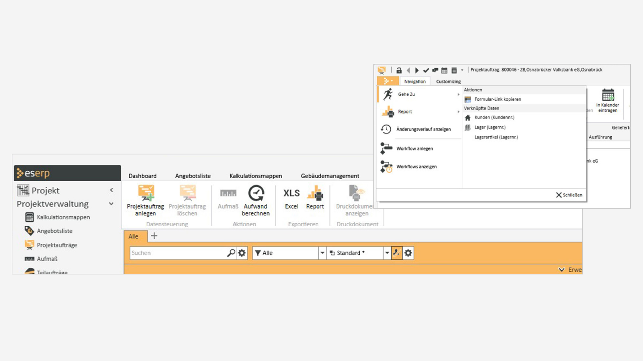Image resolution: width=643 pixels, height=361 pixels.
Task: Open Report submenu in application menu
Action: [x=420, y=112]
